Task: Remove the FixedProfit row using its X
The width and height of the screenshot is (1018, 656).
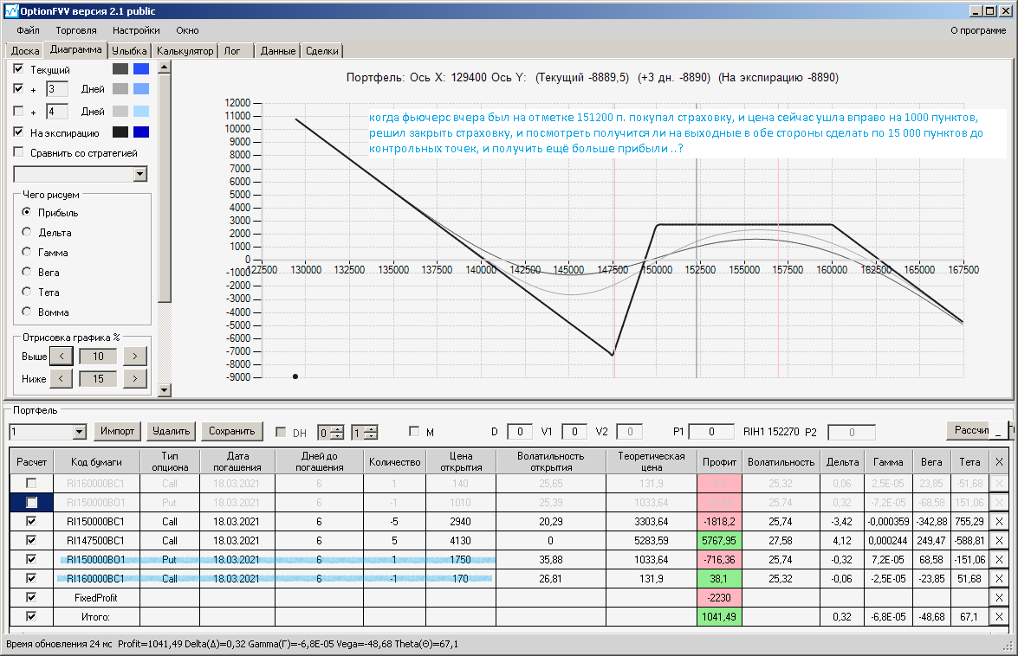Action: [x=999, y=598]
